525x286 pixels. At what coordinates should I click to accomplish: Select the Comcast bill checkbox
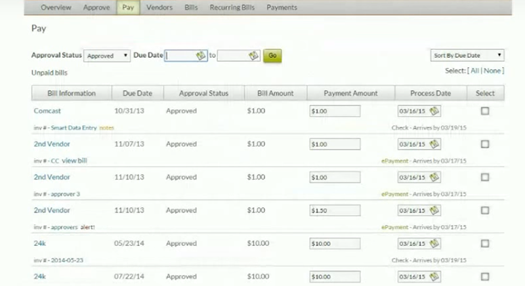(x=485, y=112)
